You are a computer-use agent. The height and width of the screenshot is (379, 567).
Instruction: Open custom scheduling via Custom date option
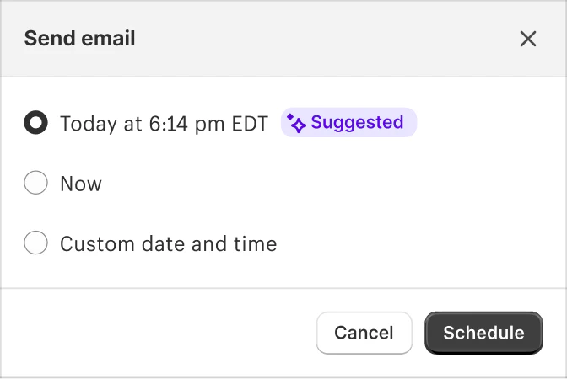(x=35, y=244)
